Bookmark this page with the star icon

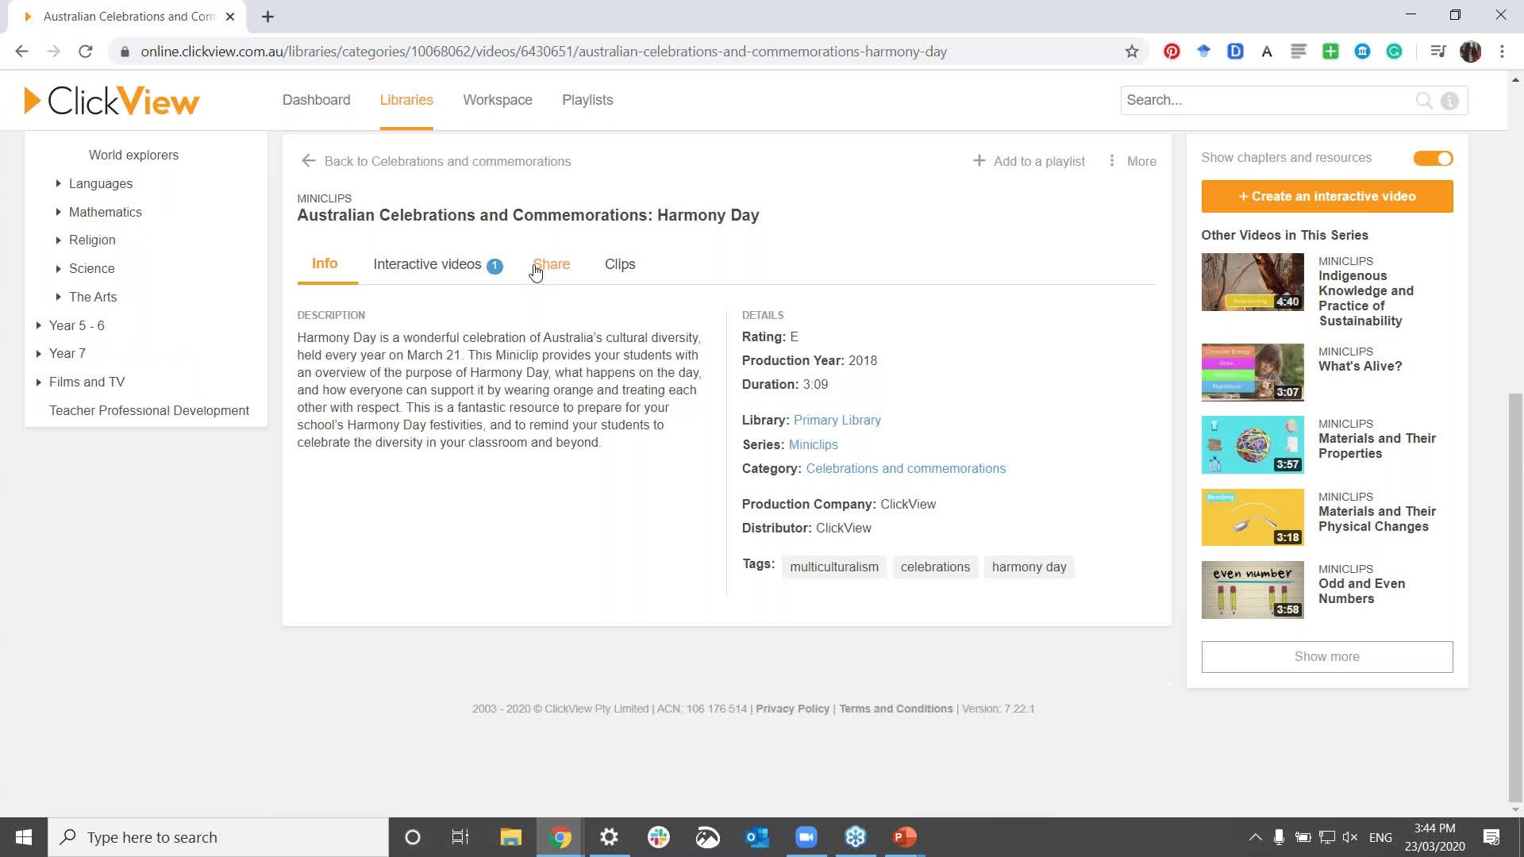(1132, 52)
